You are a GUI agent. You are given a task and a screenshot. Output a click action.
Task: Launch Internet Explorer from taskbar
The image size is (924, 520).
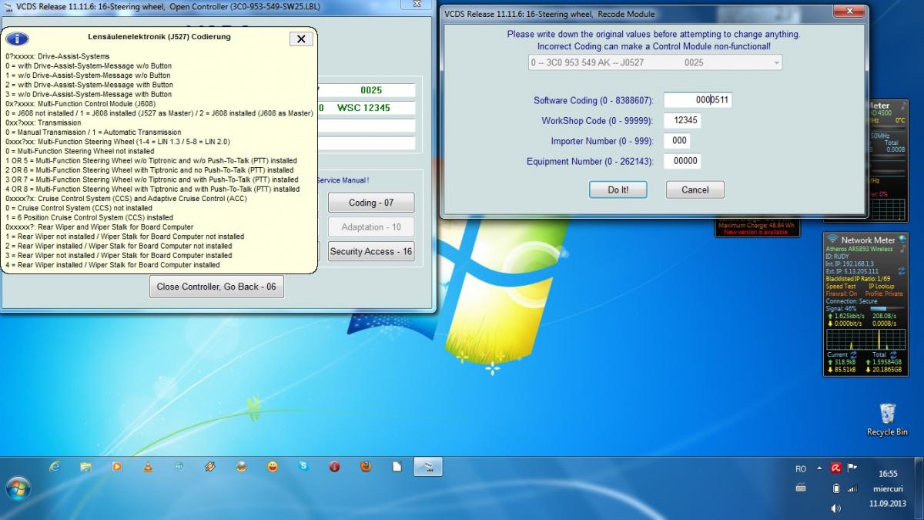(55, 467)
